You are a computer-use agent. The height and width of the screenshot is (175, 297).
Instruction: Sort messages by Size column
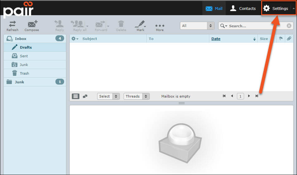pyautogui.click(x=264, y=39)
